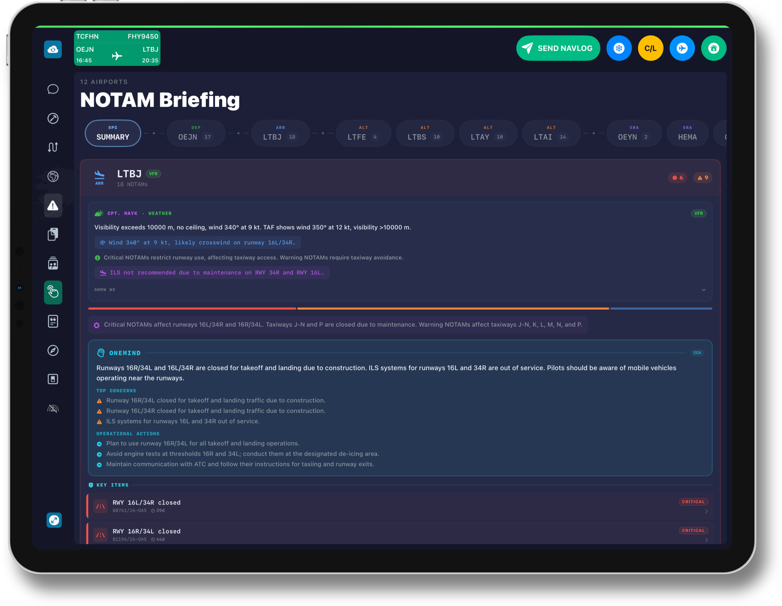The height and width of the screenshot is (606, 782).
Task: Click the red segment of the NOTAM severity bar
Action: (192, 309)
